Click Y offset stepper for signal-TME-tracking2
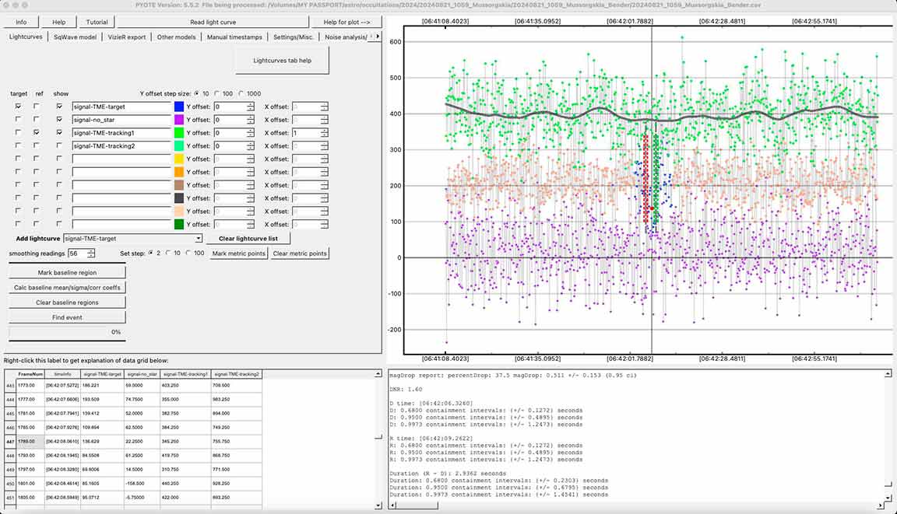Viewport: 897px width, 514px height. pyautogui.click(x=250, y=146)
